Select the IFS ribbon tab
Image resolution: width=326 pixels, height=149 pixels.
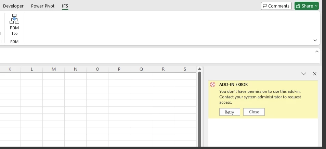coord(65,6)
